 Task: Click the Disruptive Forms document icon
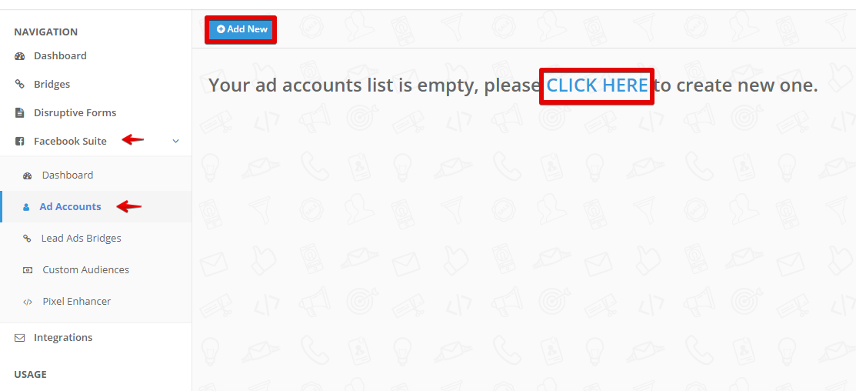[x=20, y=113]
